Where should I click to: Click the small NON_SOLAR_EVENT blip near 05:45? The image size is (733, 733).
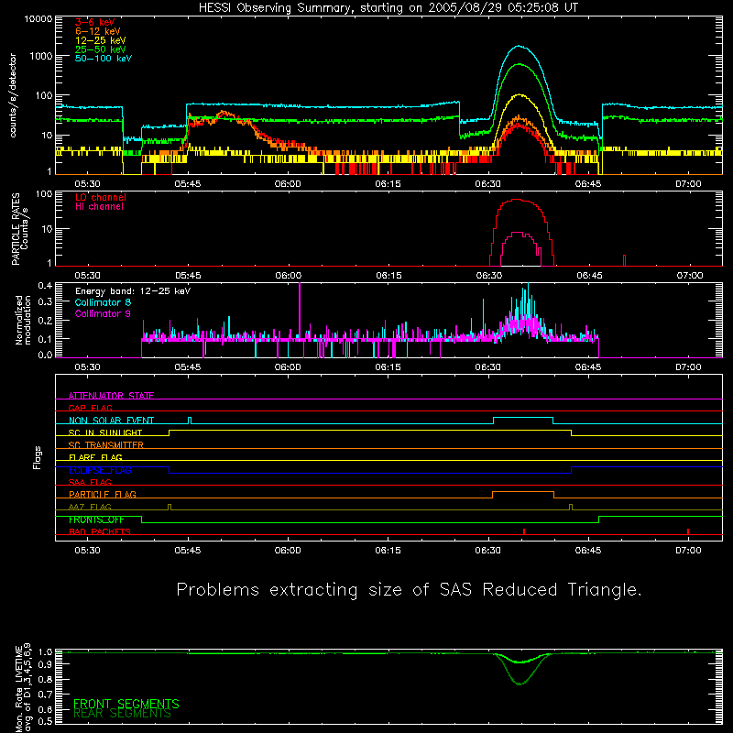[x=190, y=421]
